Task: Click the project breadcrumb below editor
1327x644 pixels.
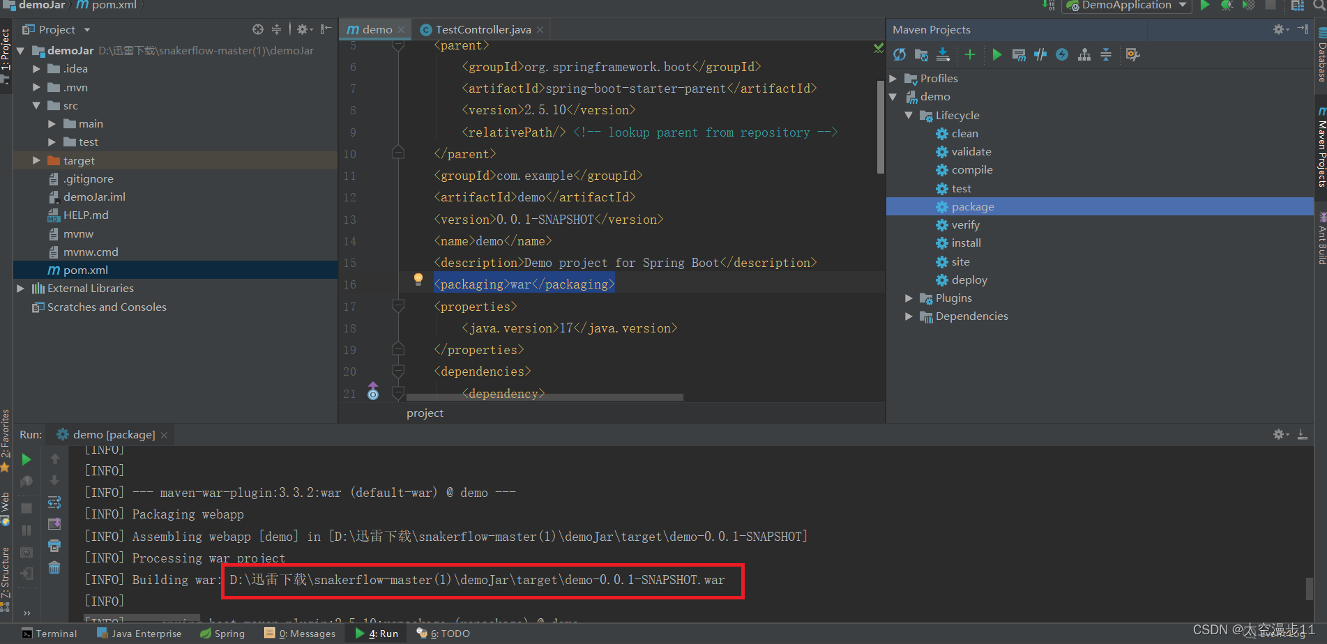Action: (x=425, y=413)
